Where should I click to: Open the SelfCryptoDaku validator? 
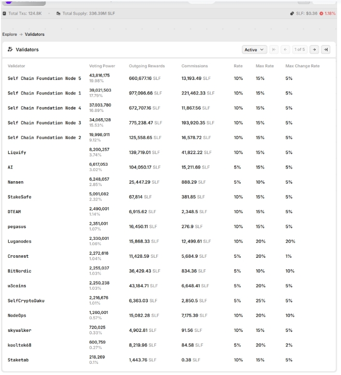pos(26,300)
